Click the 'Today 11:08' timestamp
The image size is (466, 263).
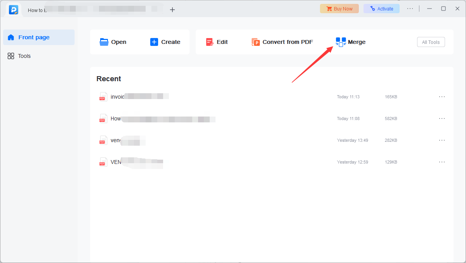point(348,118)
